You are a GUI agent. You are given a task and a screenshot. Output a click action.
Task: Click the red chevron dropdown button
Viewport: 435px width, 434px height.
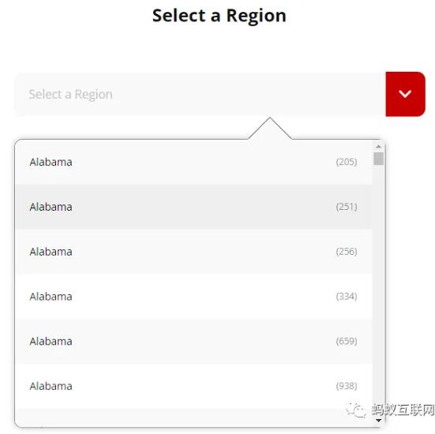click(405, 94)
